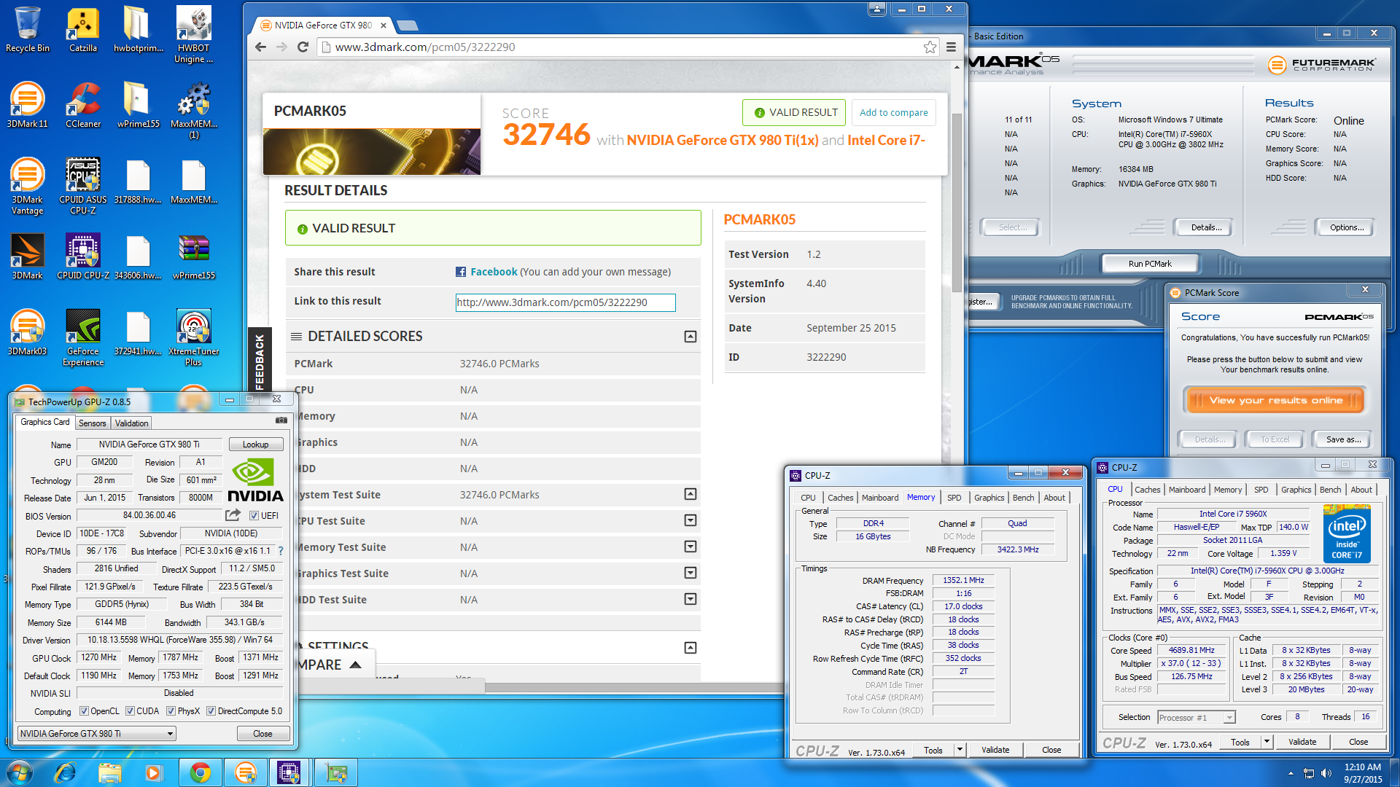The width and height of the screenshot is (1400, 787).
Task: Launch CPUID ASUS CPU-Z desktop icon
Action: [82, 186]
